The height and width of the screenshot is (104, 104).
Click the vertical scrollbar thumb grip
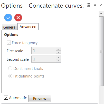(101, 51)
